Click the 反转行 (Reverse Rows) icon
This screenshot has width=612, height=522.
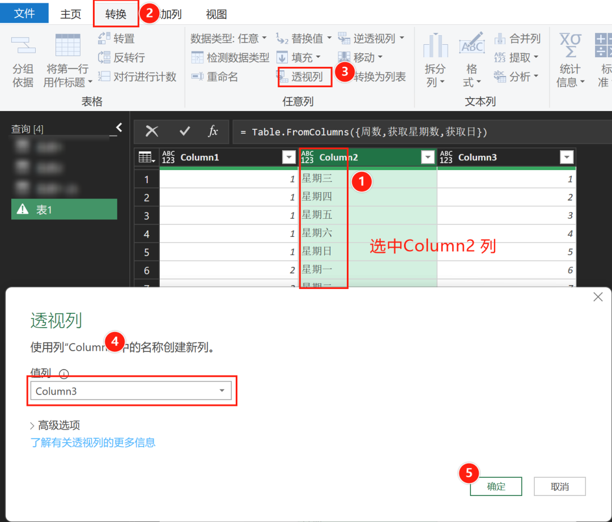point(104,57)
